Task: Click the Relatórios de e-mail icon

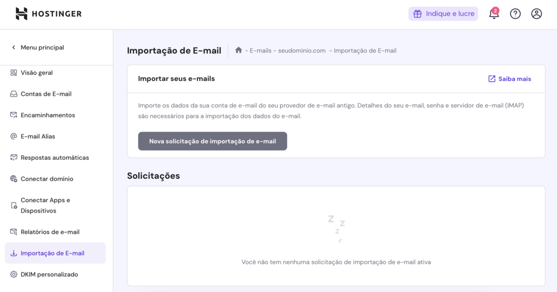Action: point(14,232)
